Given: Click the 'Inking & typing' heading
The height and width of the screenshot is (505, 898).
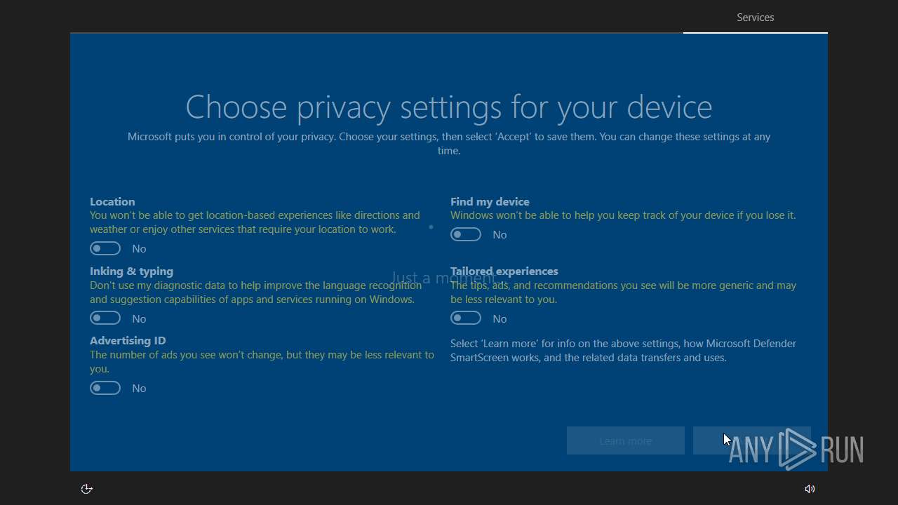Looking at the screenshot, I should click(x=131, y=271).
